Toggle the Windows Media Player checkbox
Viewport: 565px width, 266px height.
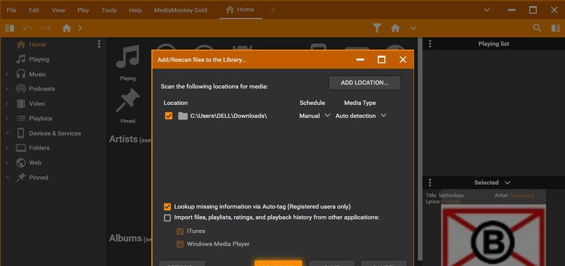[180, 244]
